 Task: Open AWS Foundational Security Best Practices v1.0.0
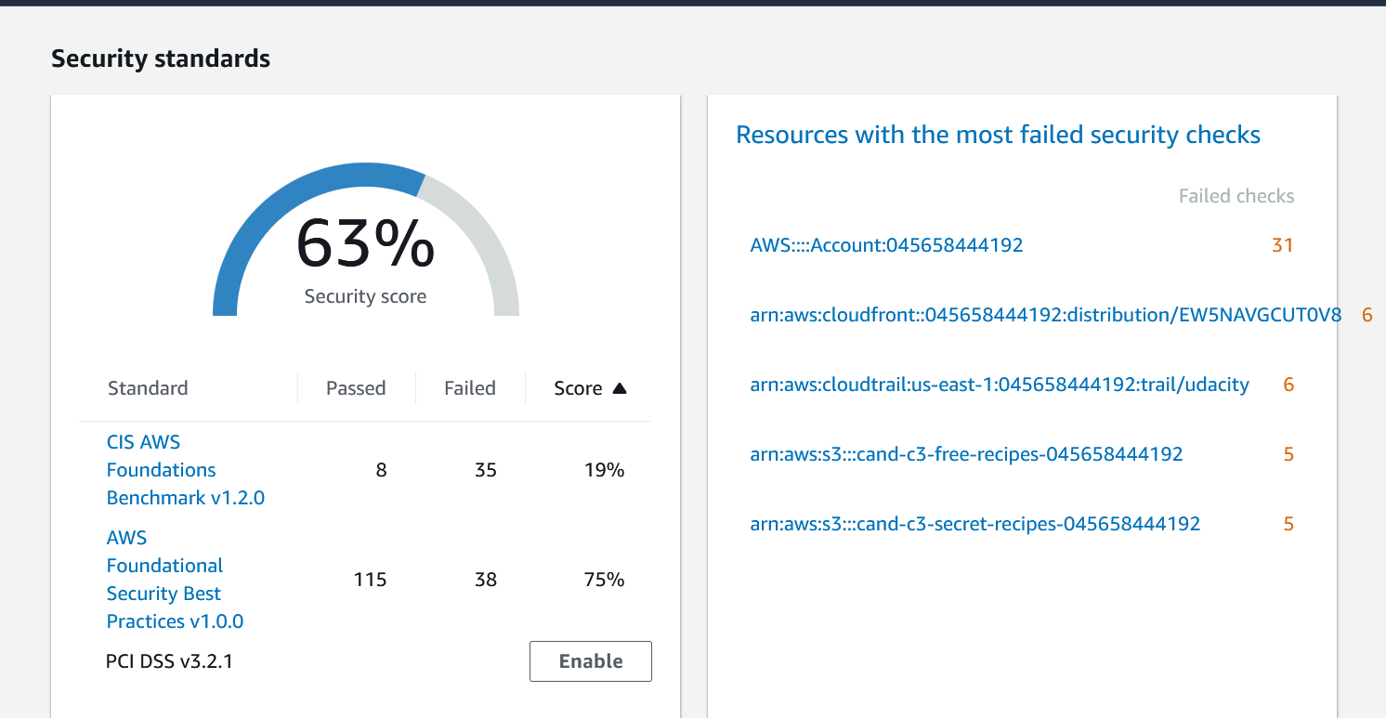pyautogui.click(x=176, y=580)
